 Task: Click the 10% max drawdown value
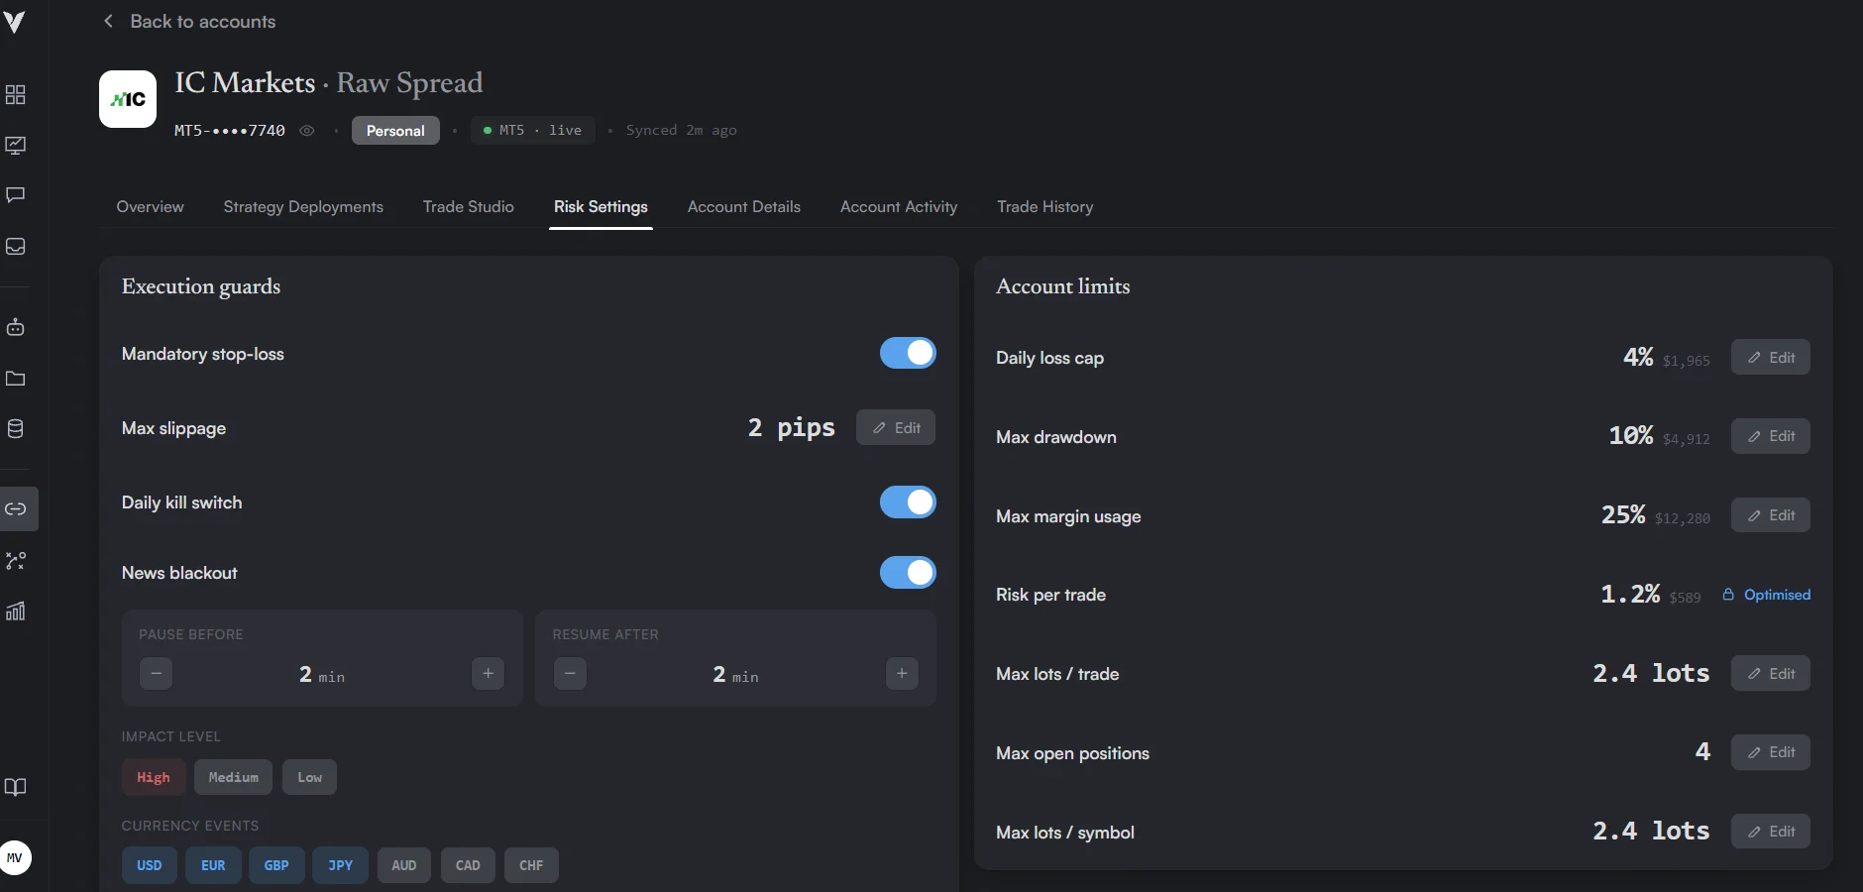click(x=1631, y=435)
